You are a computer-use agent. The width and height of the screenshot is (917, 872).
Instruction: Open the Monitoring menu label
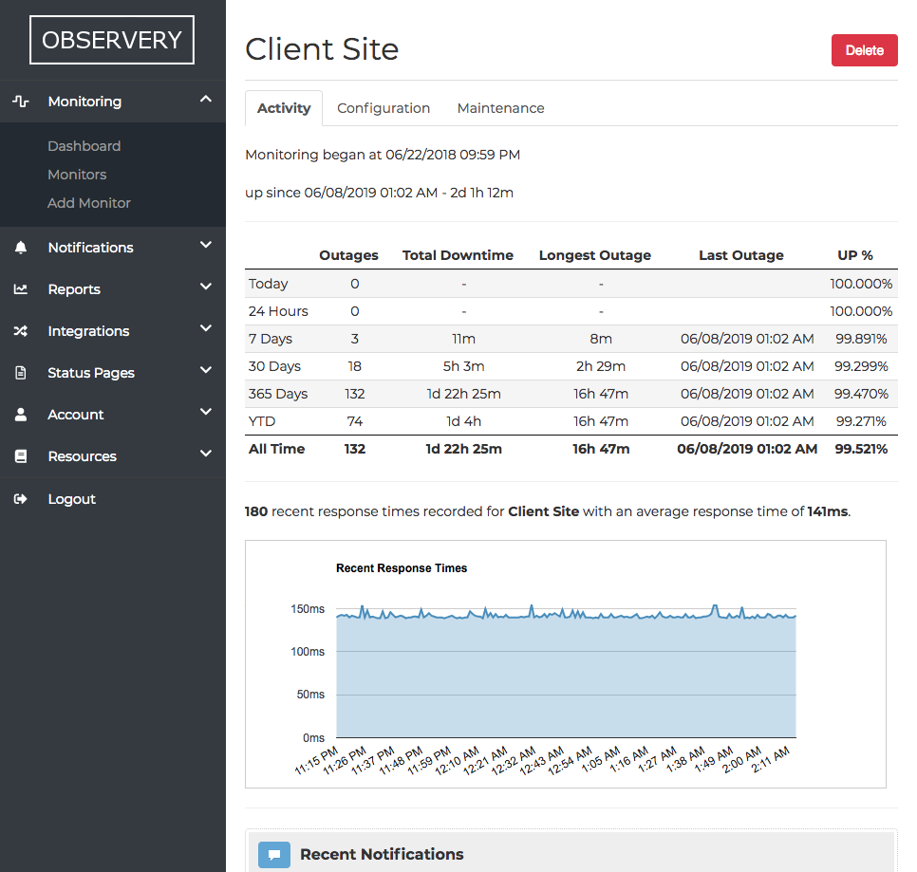tap(84, 102)
